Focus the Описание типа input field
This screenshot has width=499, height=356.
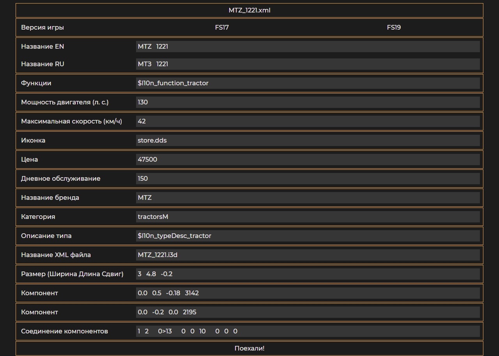pos(308,236)
